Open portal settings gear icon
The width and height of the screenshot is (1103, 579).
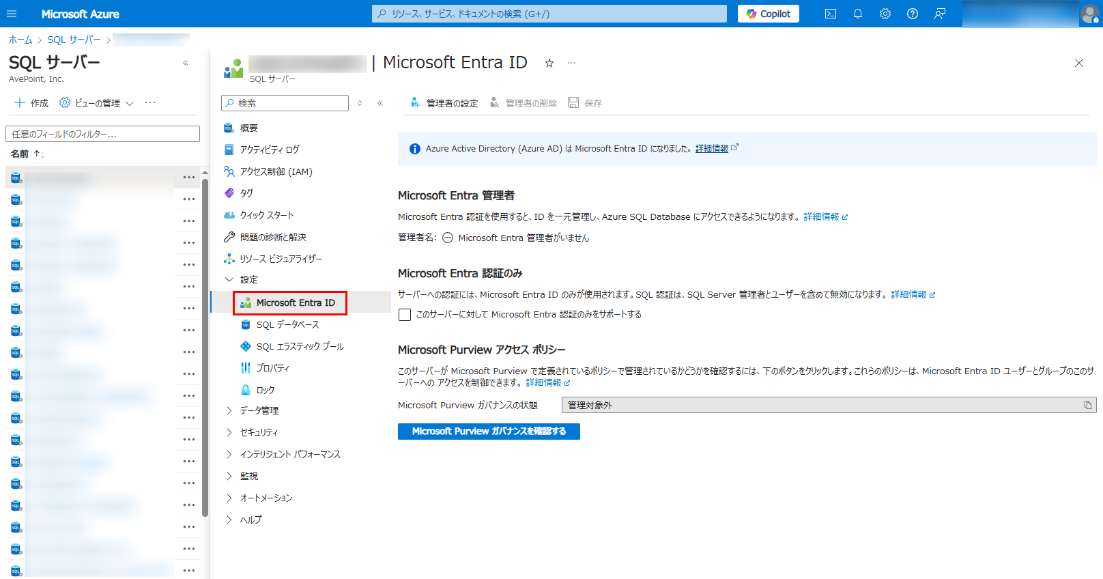(x=885, y=14)
